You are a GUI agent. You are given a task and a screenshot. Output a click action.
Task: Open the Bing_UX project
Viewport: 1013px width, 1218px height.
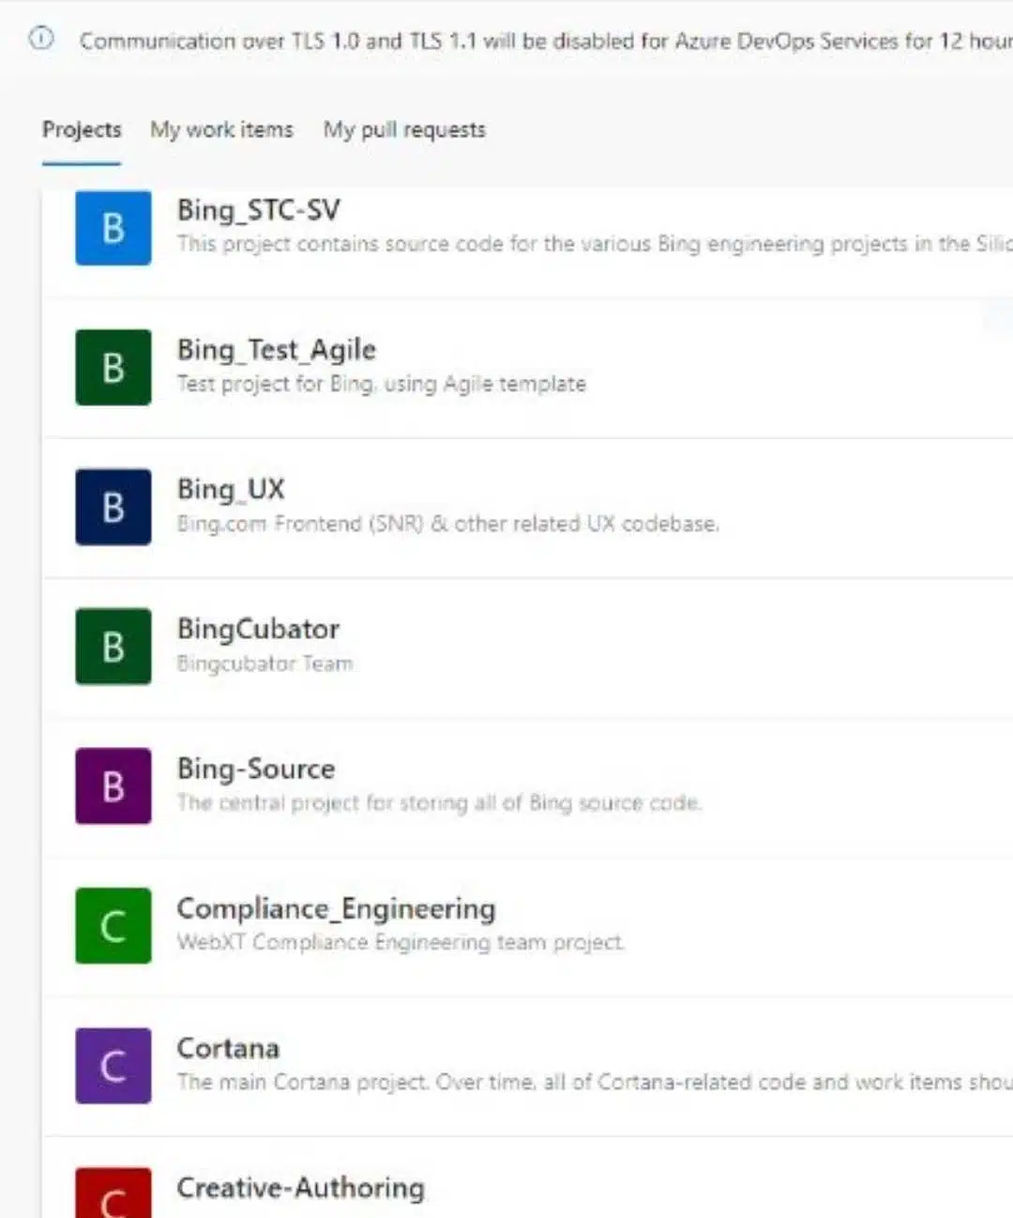tap(229, 488)
